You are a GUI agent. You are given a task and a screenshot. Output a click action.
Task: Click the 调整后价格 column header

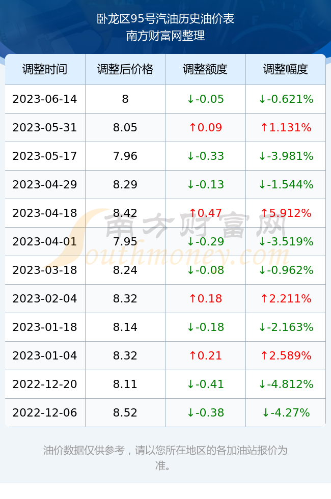coord(125,69)
